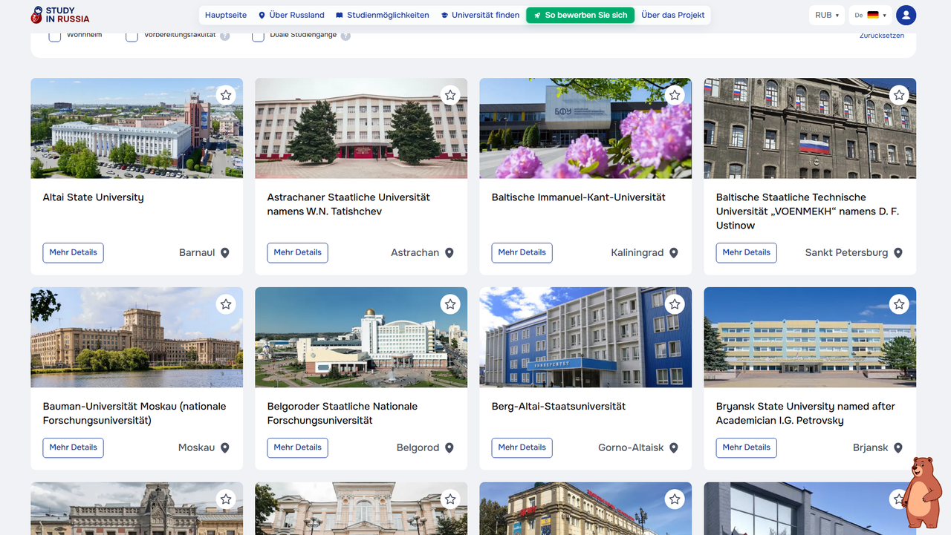Viewport: 951px width, 535px height.
Task: Tick the Wohnheim checkbox
Action: click(55, 36)
